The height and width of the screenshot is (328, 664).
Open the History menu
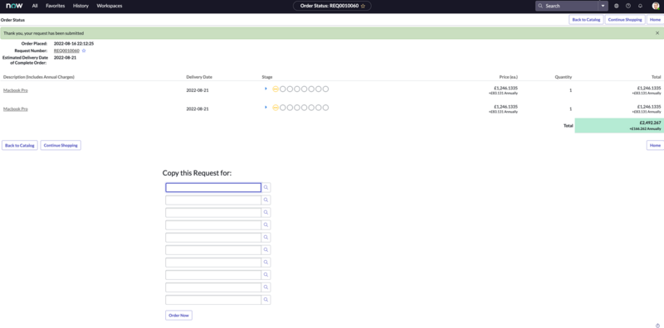click(81, 6)
